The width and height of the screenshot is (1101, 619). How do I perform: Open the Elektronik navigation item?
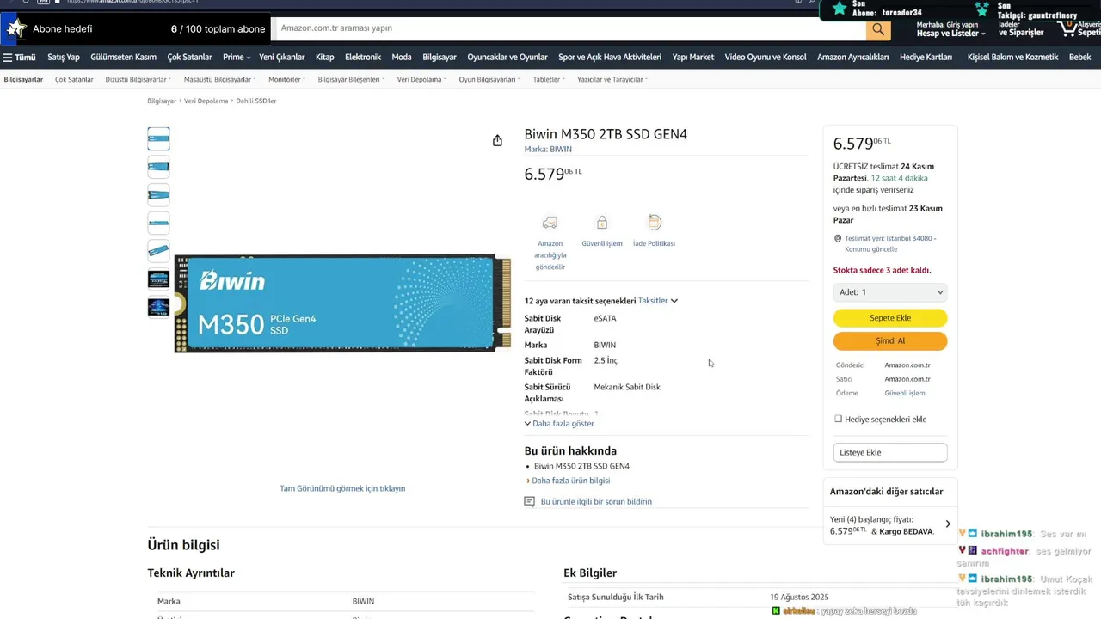pos(363,57)
